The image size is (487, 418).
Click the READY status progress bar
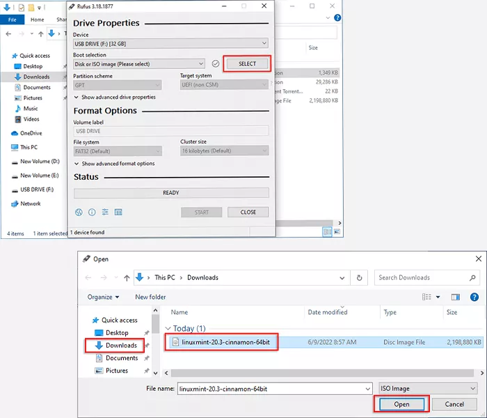[x=171, y=193]
